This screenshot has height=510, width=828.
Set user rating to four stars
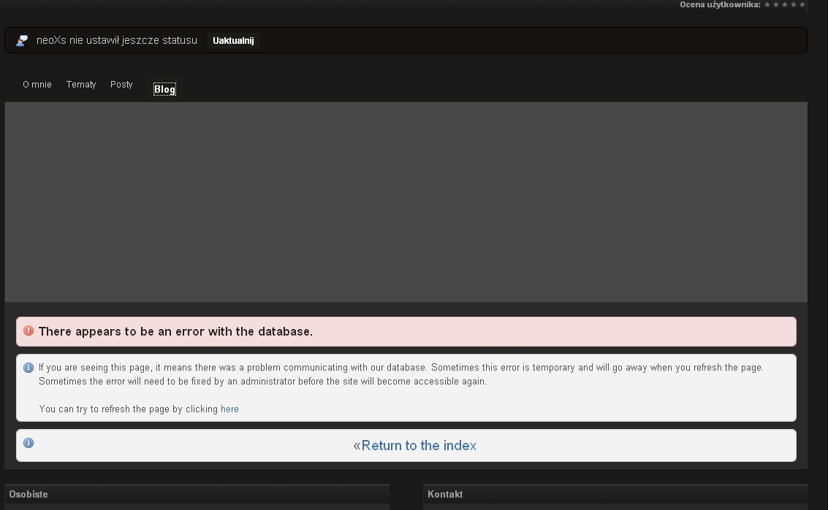[x=794, y=4]
